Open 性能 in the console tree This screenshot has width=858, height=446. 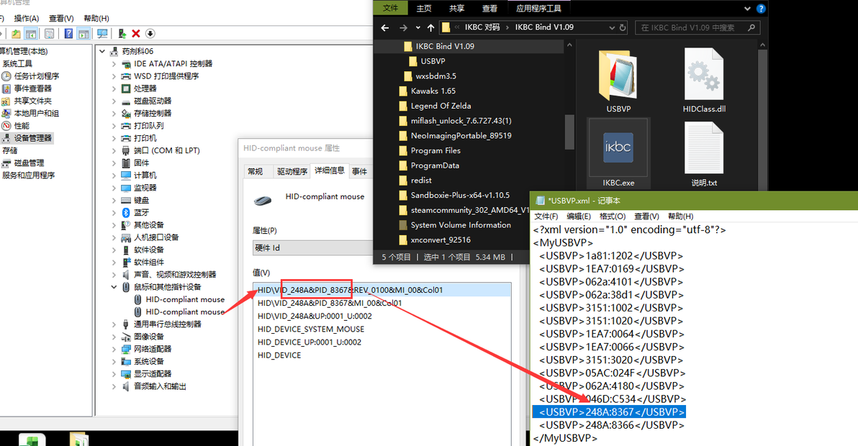16,126
